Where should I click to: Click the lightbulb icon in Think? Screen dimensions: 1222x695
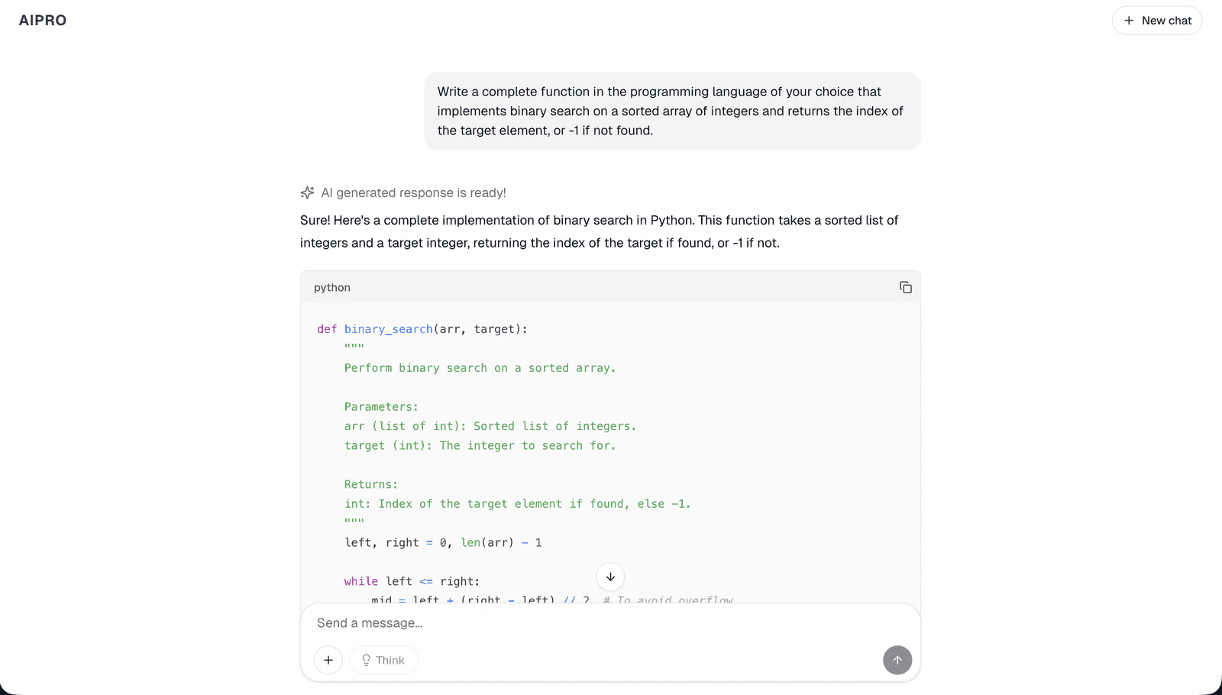tap(367, 660)
